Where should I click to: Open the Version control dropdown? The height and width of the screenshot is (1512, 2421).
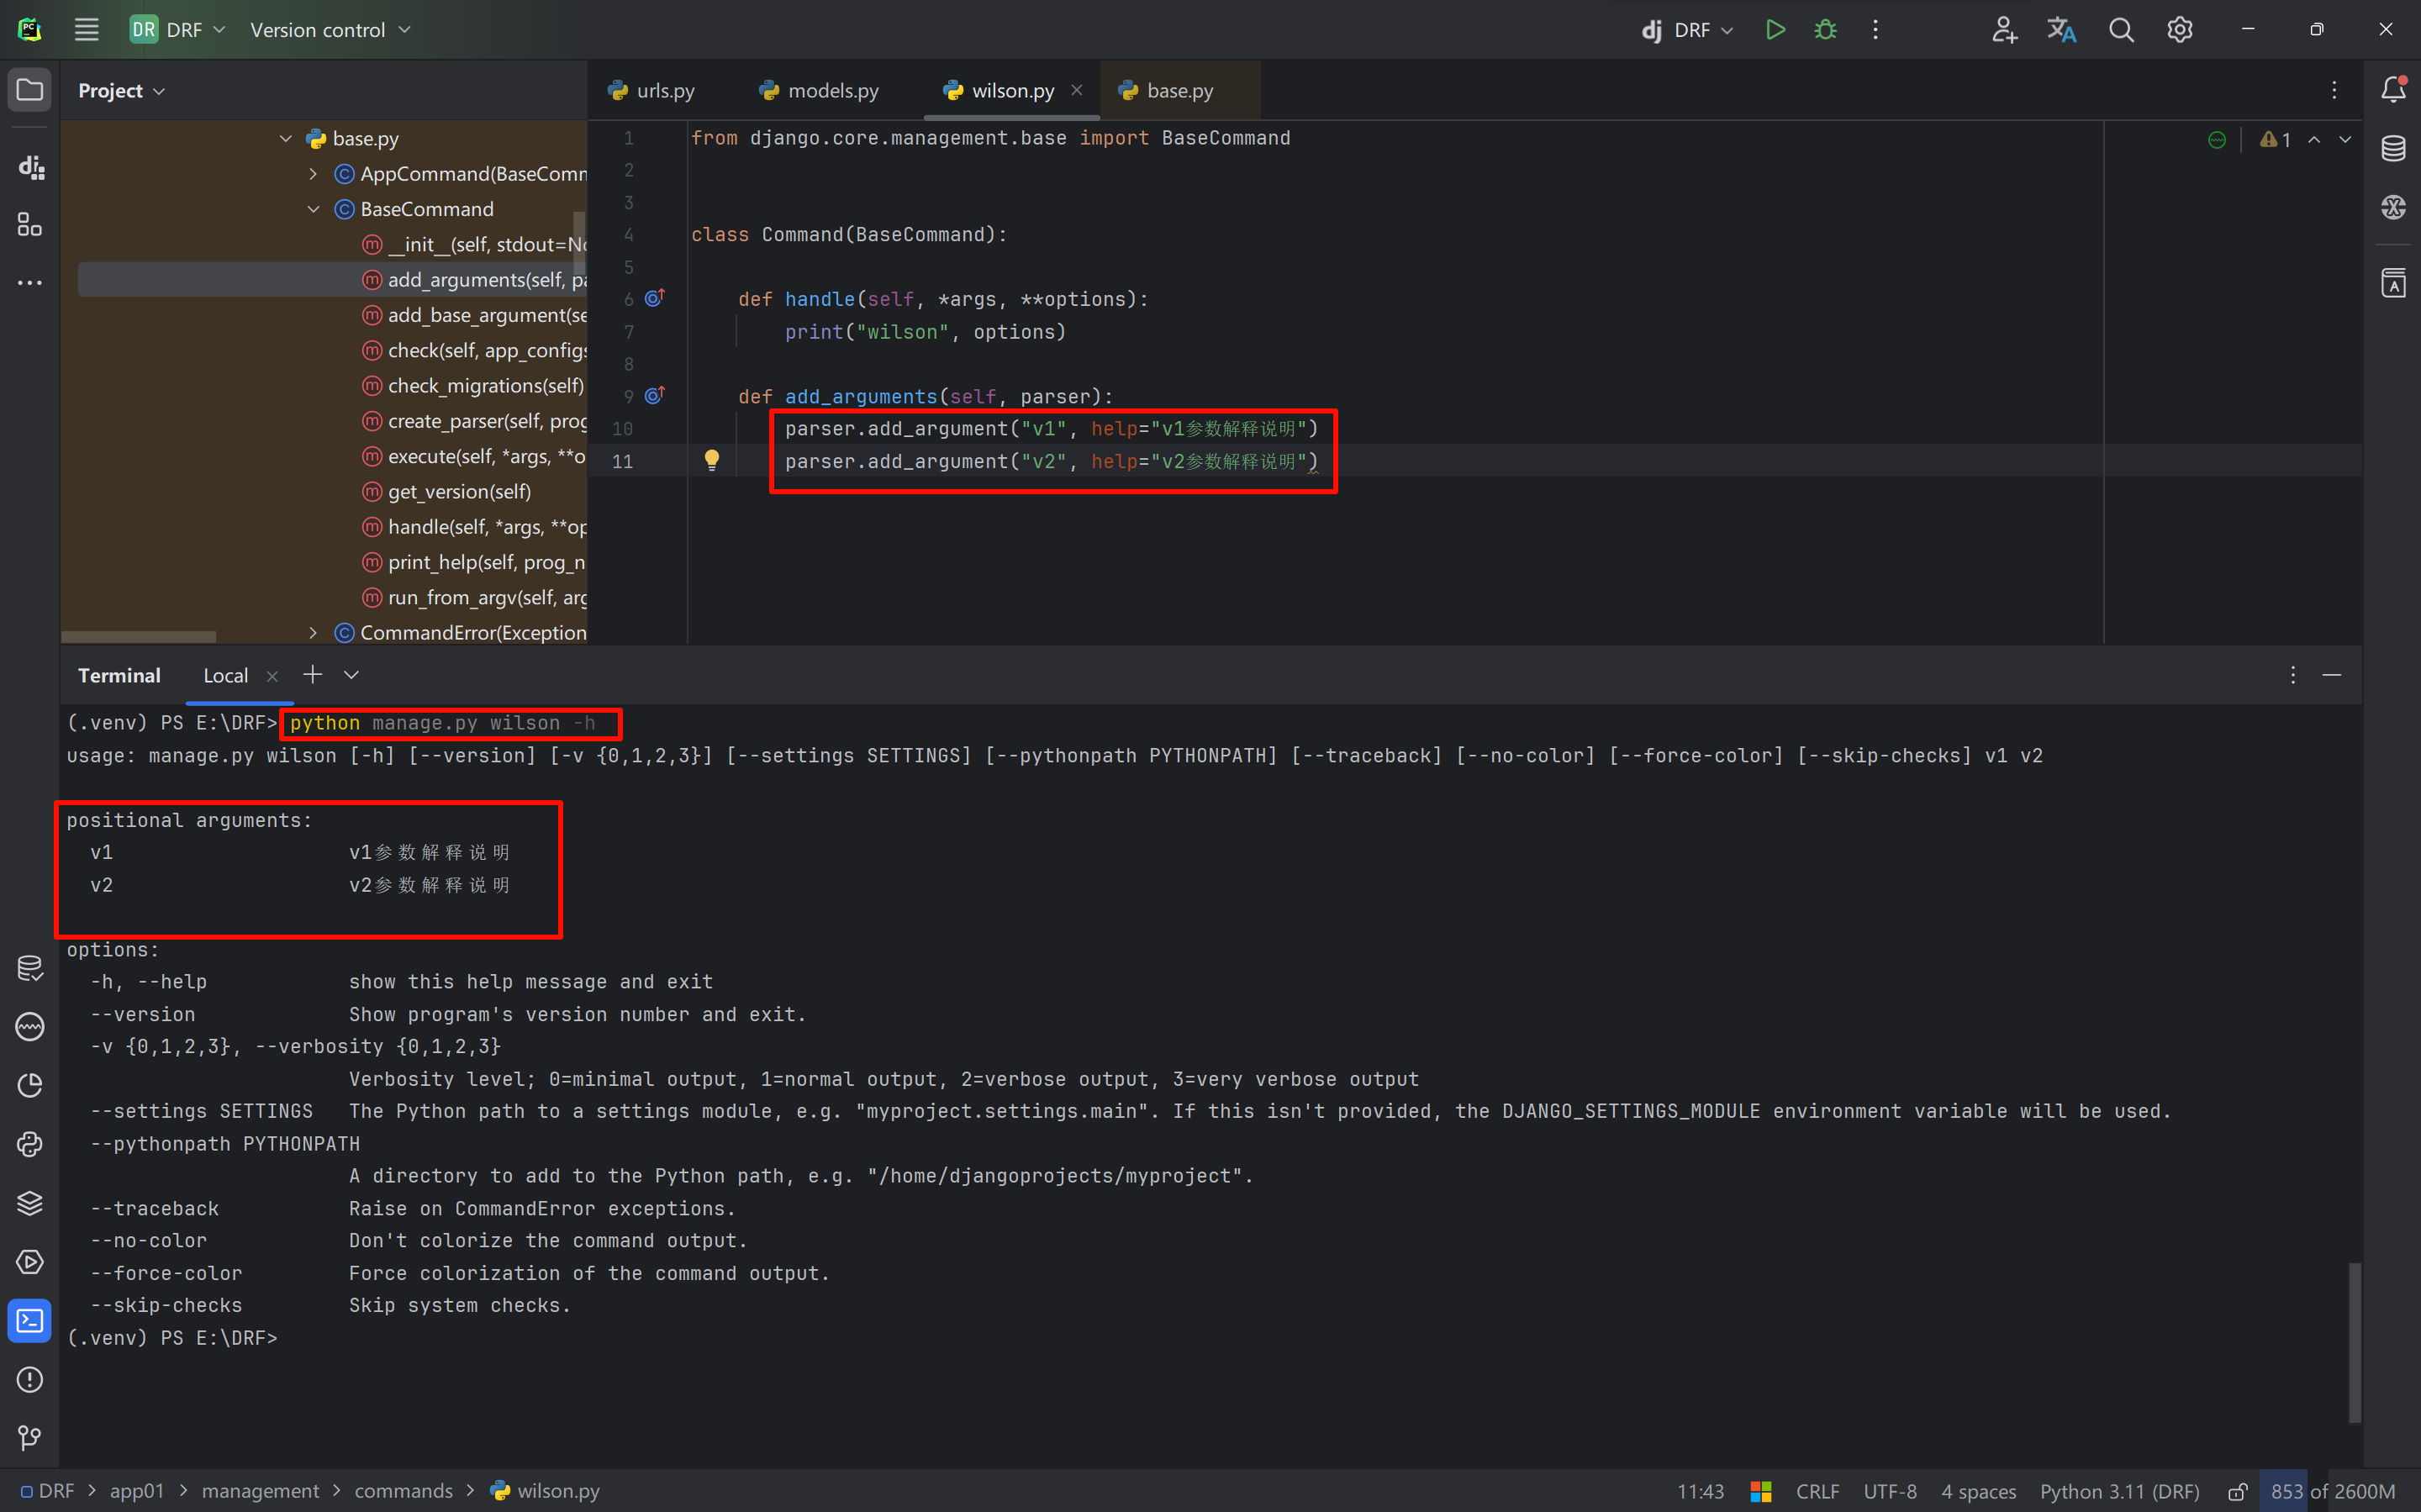pos(330,30)
